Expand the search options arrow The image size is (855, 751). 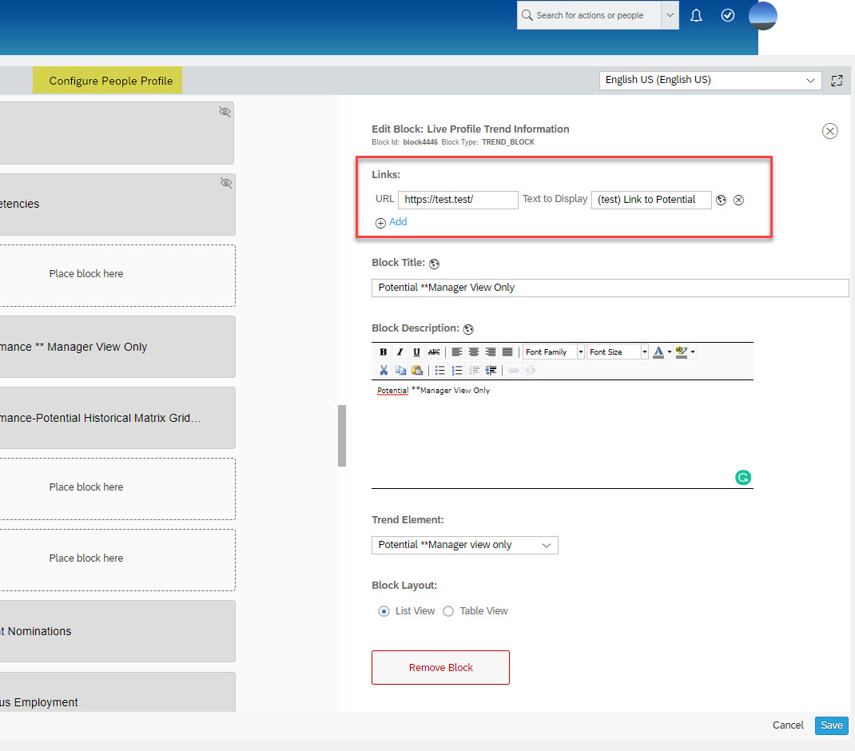(670, 15)
